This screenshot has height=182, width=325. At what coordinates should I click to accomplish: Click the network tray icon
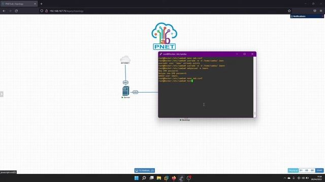coord(299,178)
